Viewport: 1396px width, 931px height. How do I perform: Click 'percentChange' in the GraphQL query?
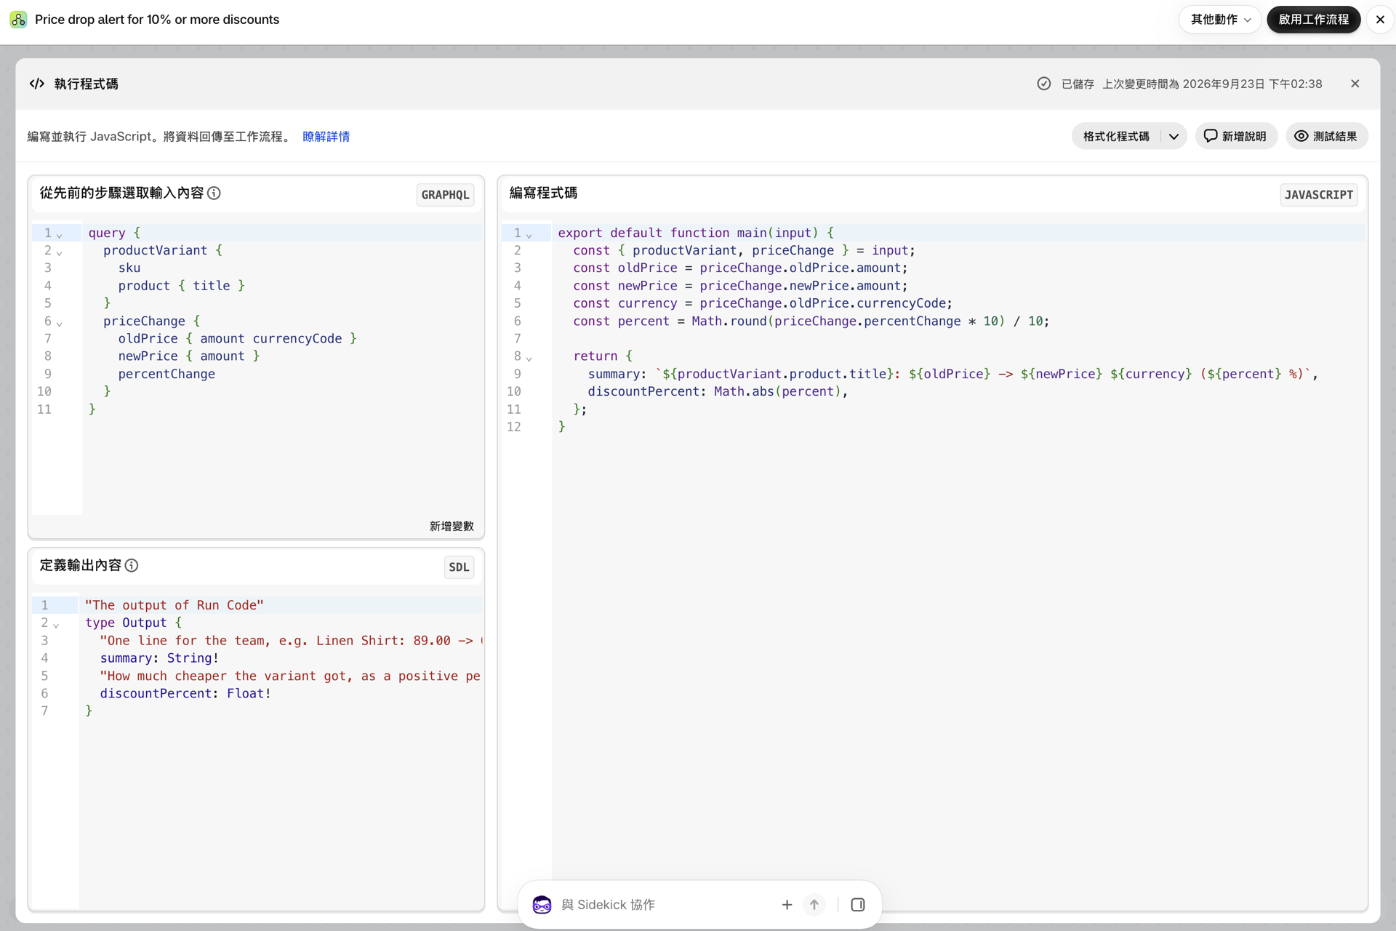[x=167, y=374]
